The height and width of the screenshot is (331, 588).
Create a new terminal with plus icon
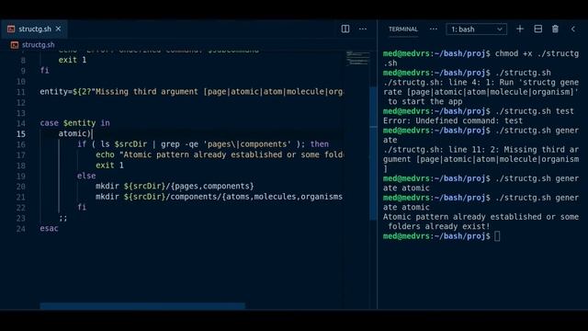pyautogui.click(x=520, y=29)
